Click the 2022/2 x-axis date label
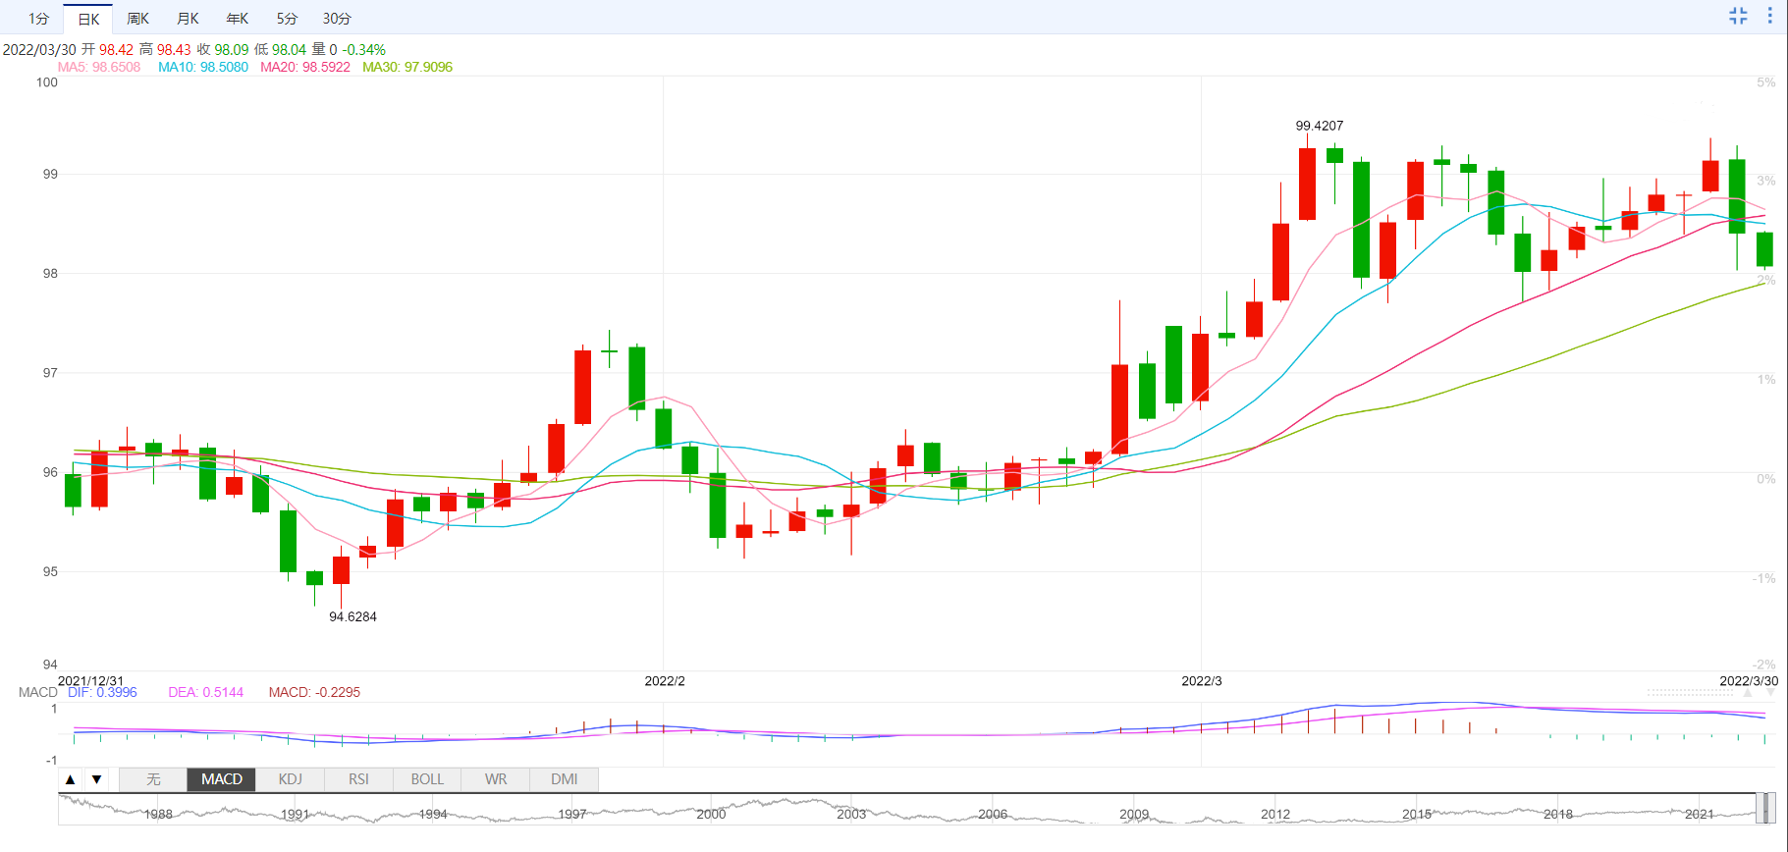 tap(665, 680)
